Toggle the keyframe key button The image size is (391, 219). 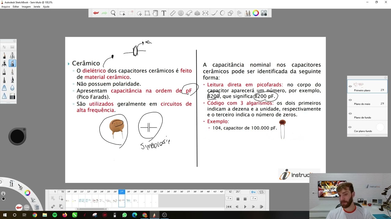253,192
